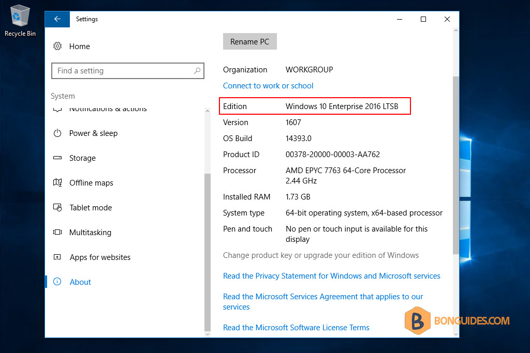Viewport: 530px width, 353px height.
Task: Open Apps for websites page
Action: [x=100, y=257]
